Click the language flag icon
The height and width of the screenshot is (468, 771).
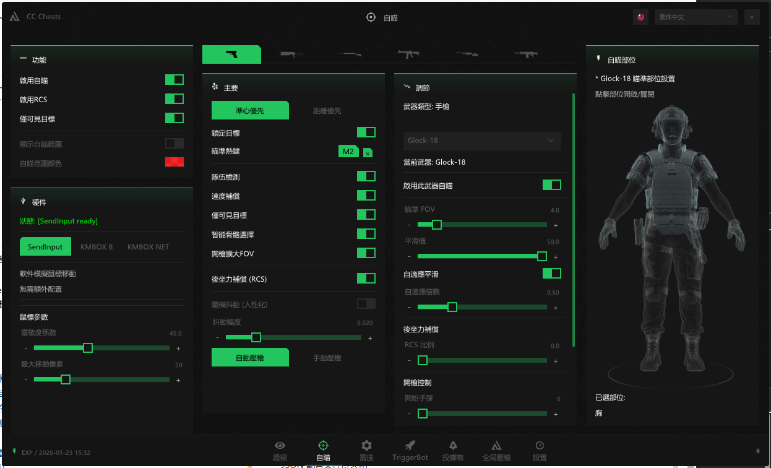pos(640,17)
